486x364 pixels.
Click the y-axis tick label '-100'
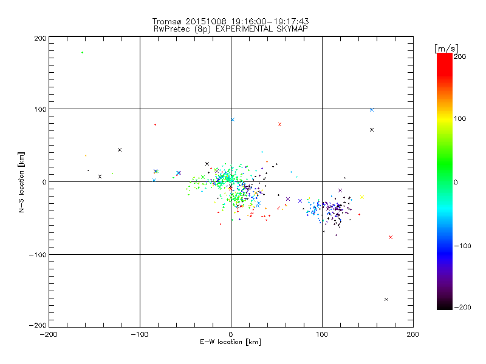point(38,255)
